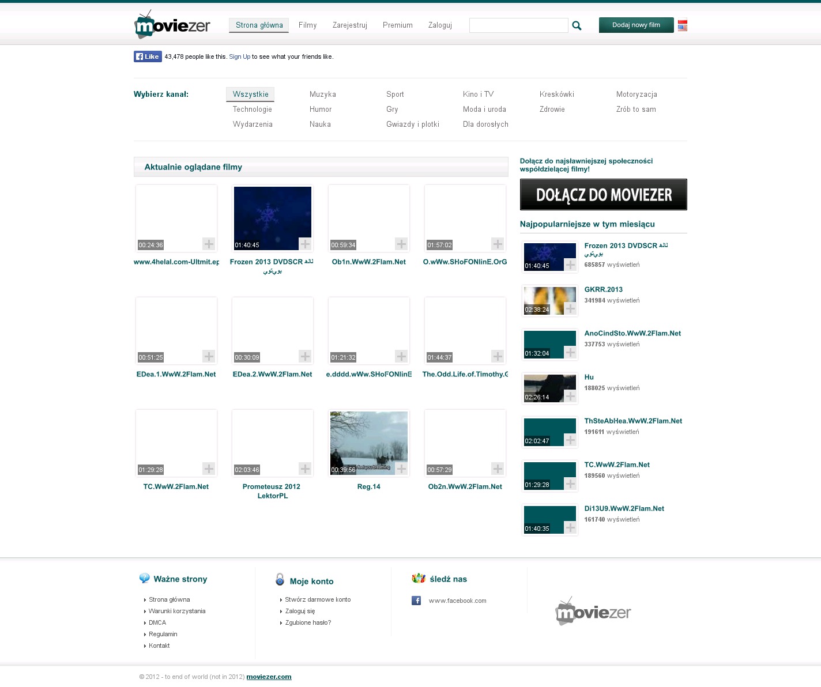Open the Premium navigation tab
The height and width of the screenshot is (687, 821).
pyautogui.click(x=397, y=25)
